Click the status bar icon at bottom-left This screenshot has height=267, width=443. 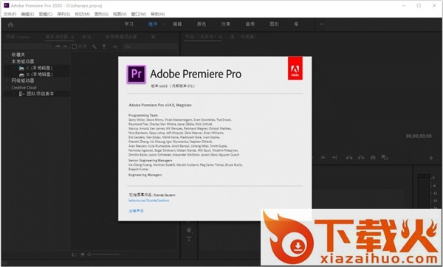[5, 263]
